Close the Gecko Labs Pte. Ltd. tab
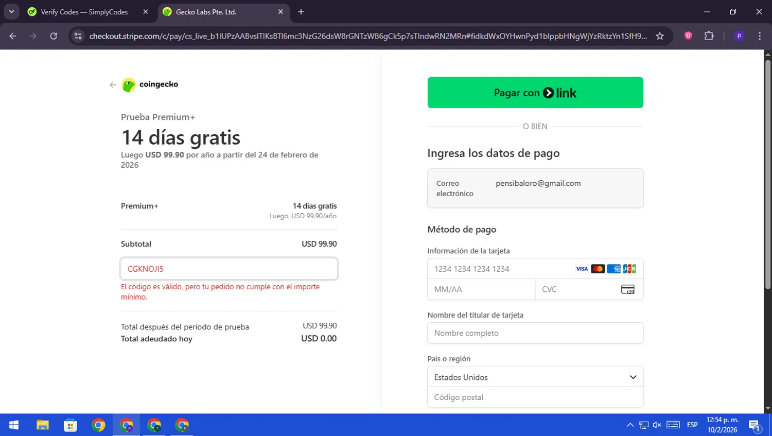The image size is (772, 436). coord(280,12)
